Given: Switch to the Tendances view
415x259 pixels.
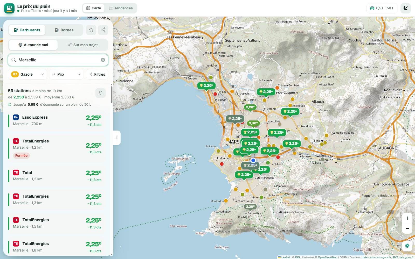Looking at the screenshot, I should pos(121,8).
